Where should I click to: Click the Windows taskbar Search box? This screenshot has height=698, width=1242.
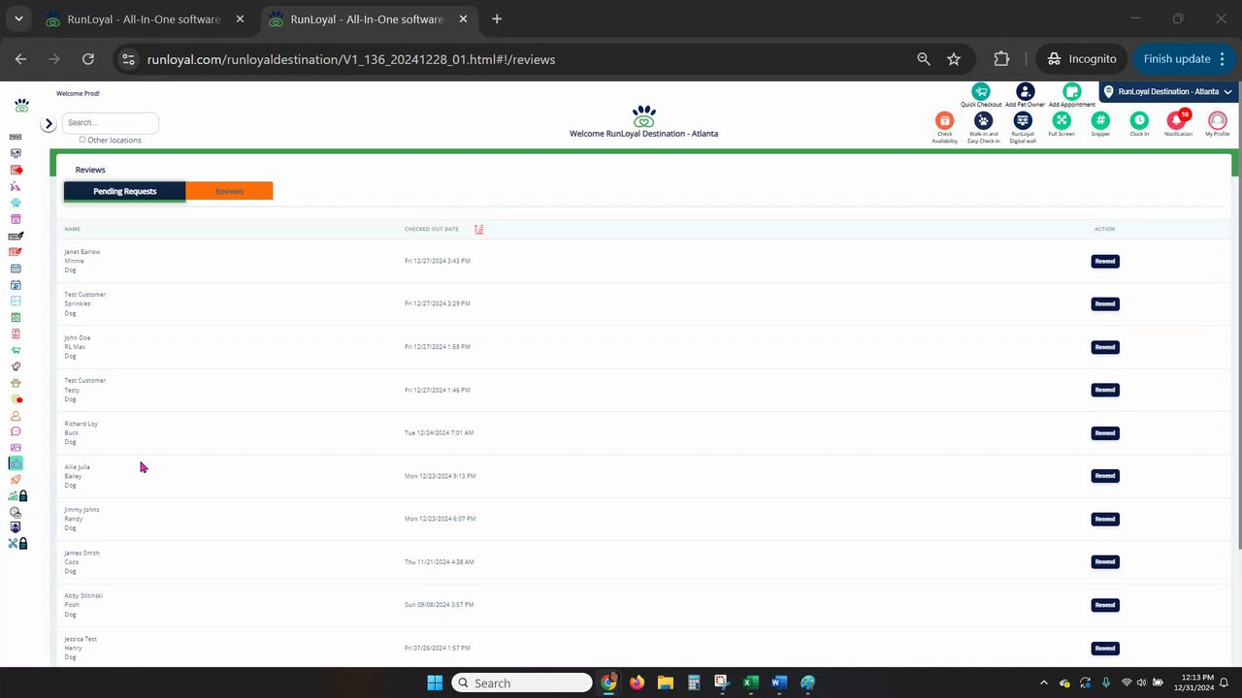pos(522,682)
